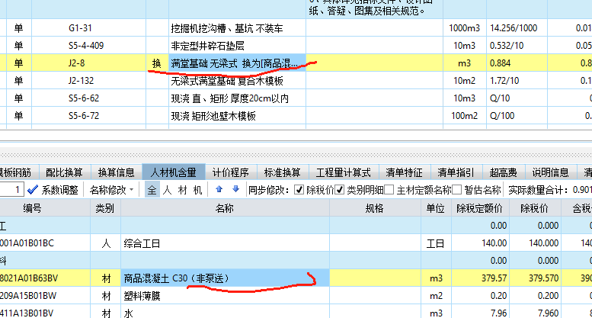The width and height of the screenshot is (592, 318).
Task: Open the 标准换算 tab
Action: click(x=283, y=172)
